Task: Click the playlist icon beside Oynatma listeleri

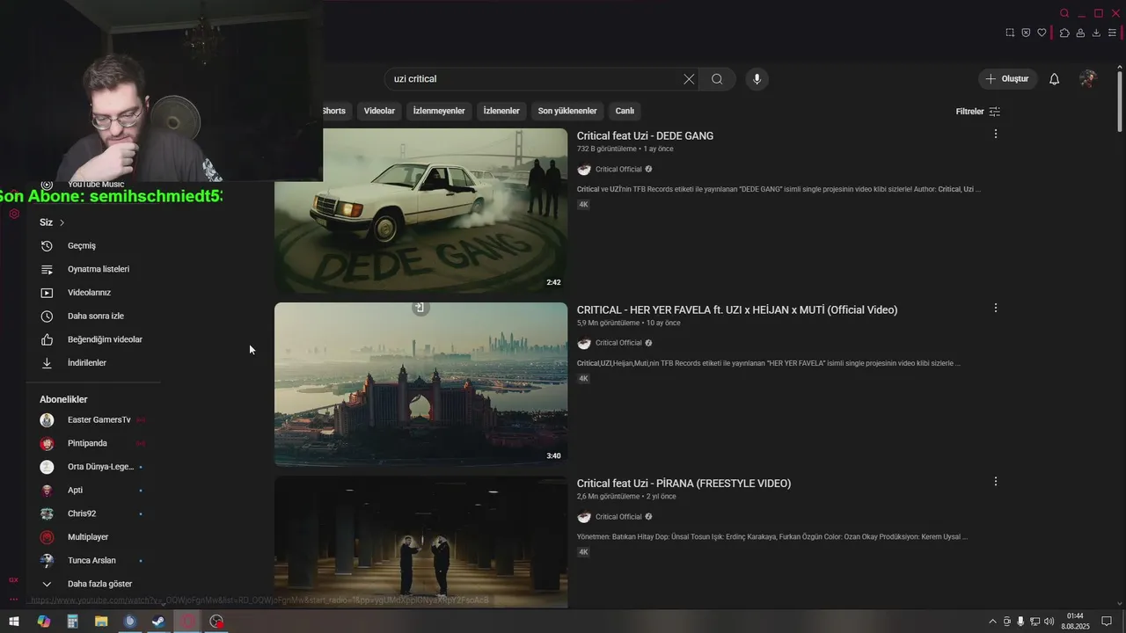Action: (48, 269)
